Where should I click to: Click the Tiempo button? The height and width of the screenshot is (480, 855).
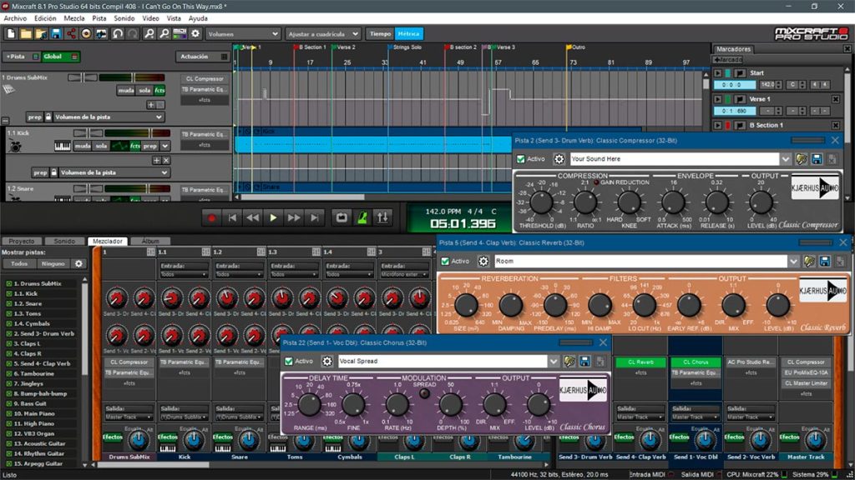tap(380, 33)
